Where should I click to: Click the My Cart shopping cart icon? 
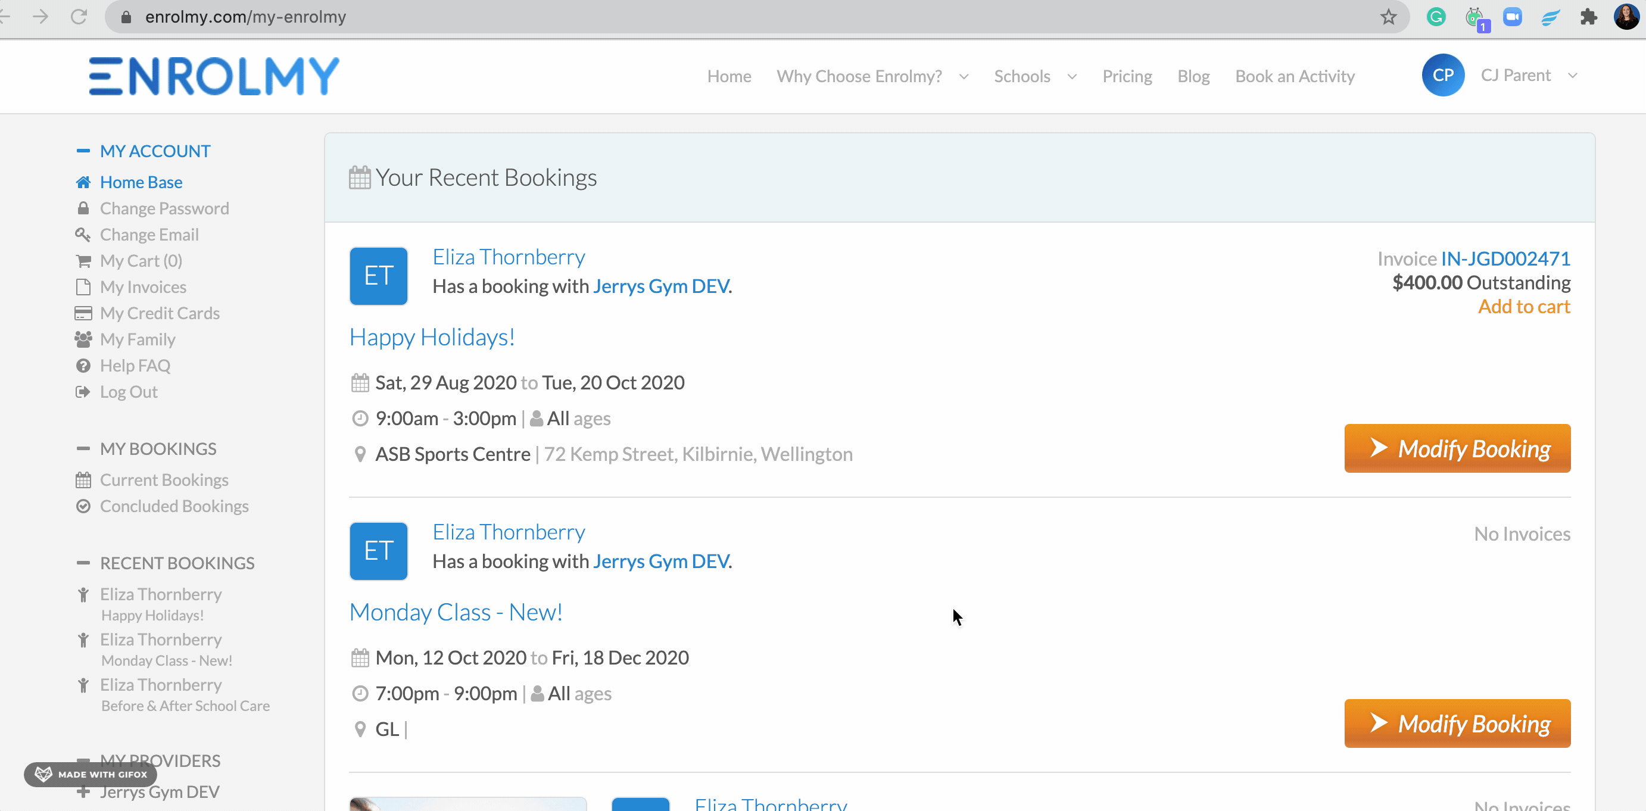[83, 261]
